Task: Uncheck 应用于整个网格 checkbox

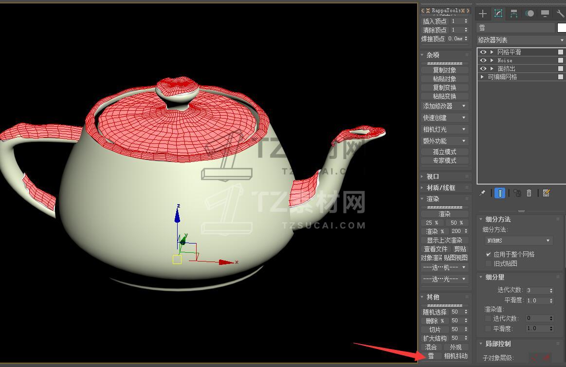Action: pyautogui.click(x=489, y=254)
